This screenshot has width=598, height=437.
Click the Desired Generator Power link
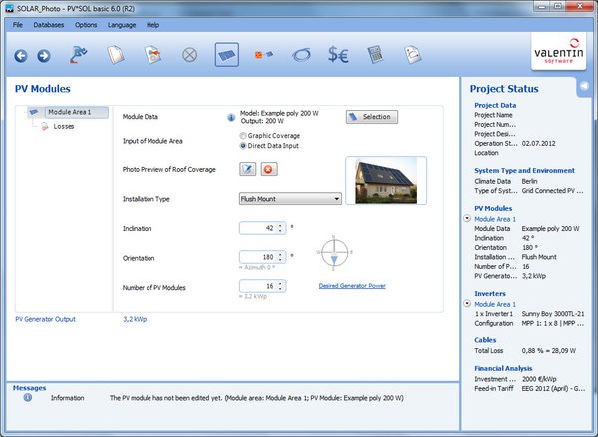tap(352, 286)
